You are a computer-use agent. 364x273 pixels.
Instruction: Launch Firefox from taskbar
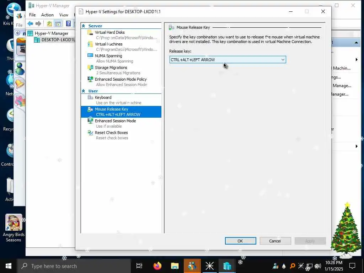point(157,266)
